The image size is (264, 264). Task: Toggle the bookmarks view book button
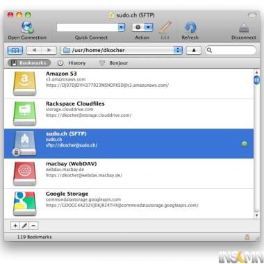15,50
